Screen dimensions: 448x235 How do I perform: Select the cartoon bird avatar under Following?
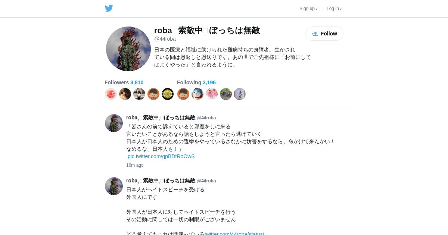pos(197,94)
